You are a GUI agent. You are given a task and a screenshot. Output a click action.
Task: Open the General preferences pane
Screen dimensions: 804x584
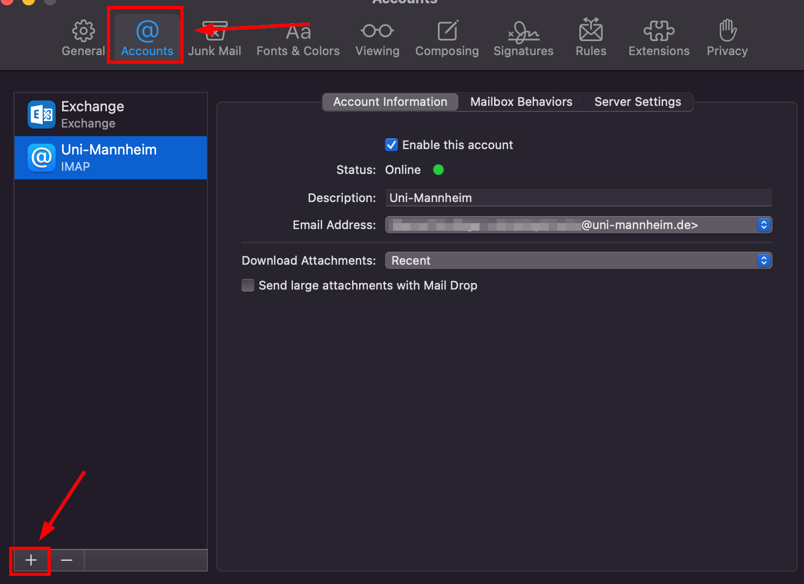[x=83, y=38]
